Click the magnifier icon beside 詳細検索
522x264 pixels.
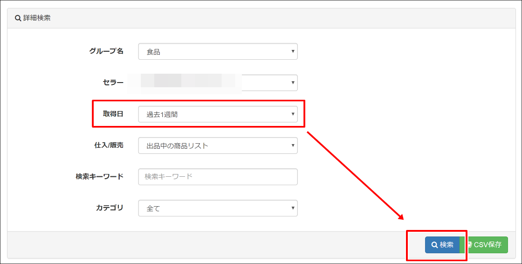click(x=18, y=18)
